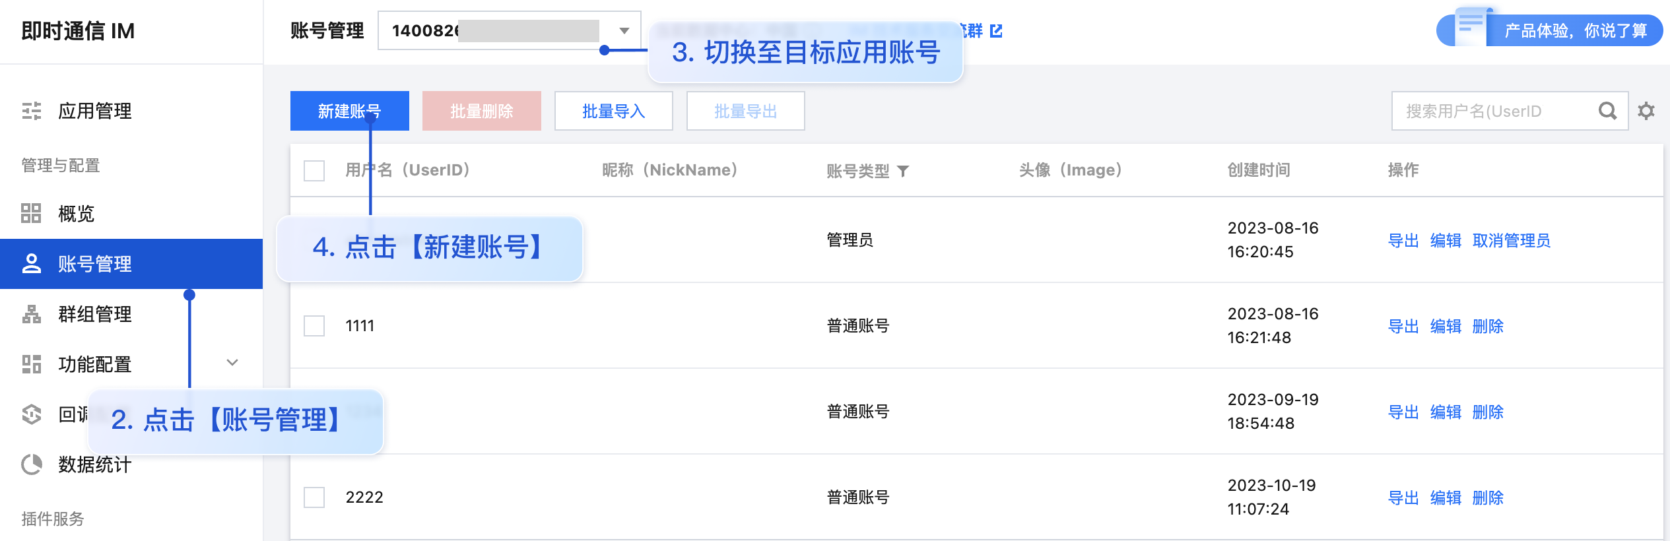The image size is (1670, 541).
Task: Click 取消管理员 for the admin account
Action: [x=1511, y=240]
